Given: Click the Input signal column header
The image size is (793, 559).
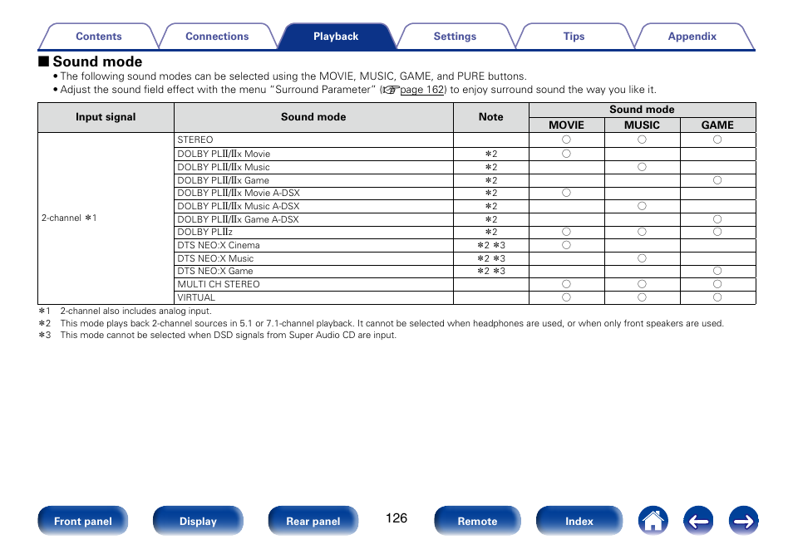Looking at the screenshot, I should click(106, 117).
